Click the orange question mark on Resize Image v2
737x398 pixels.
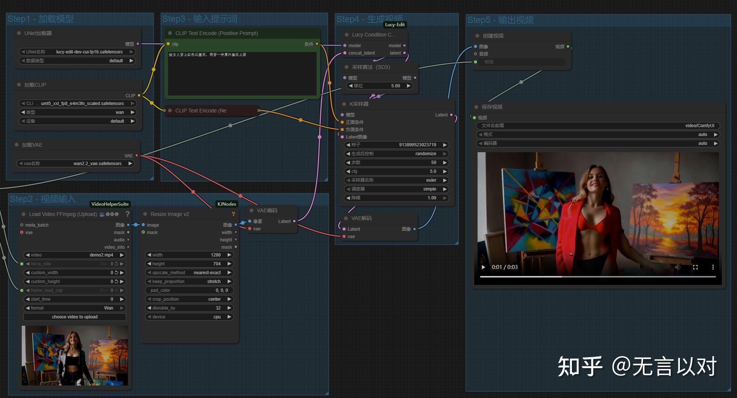pos(233,214)
